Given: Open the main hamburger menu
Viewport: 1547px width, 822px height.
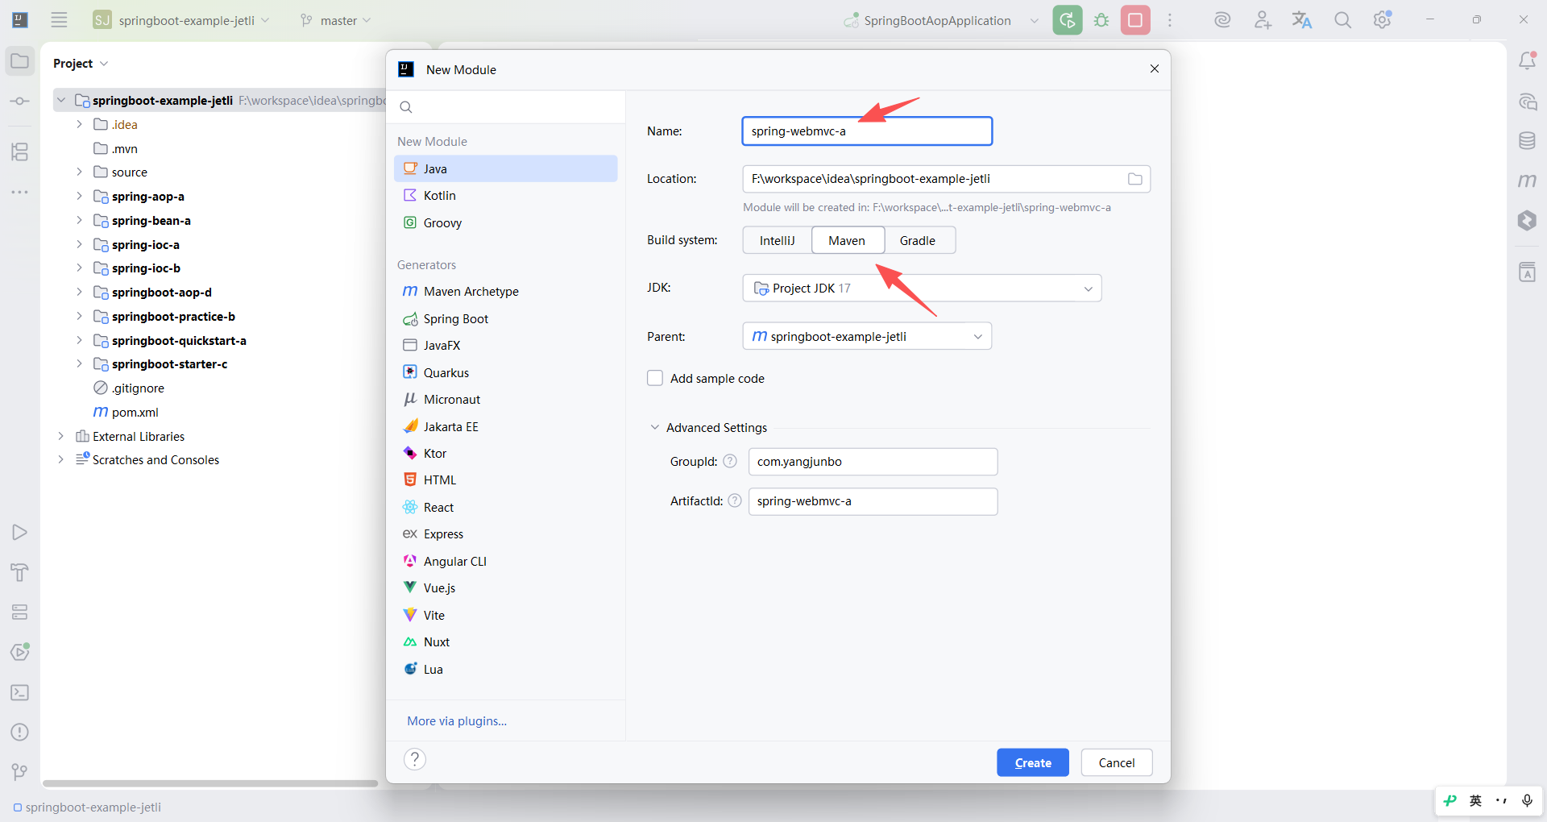Looking at the screenshot, I should point(59,20).
